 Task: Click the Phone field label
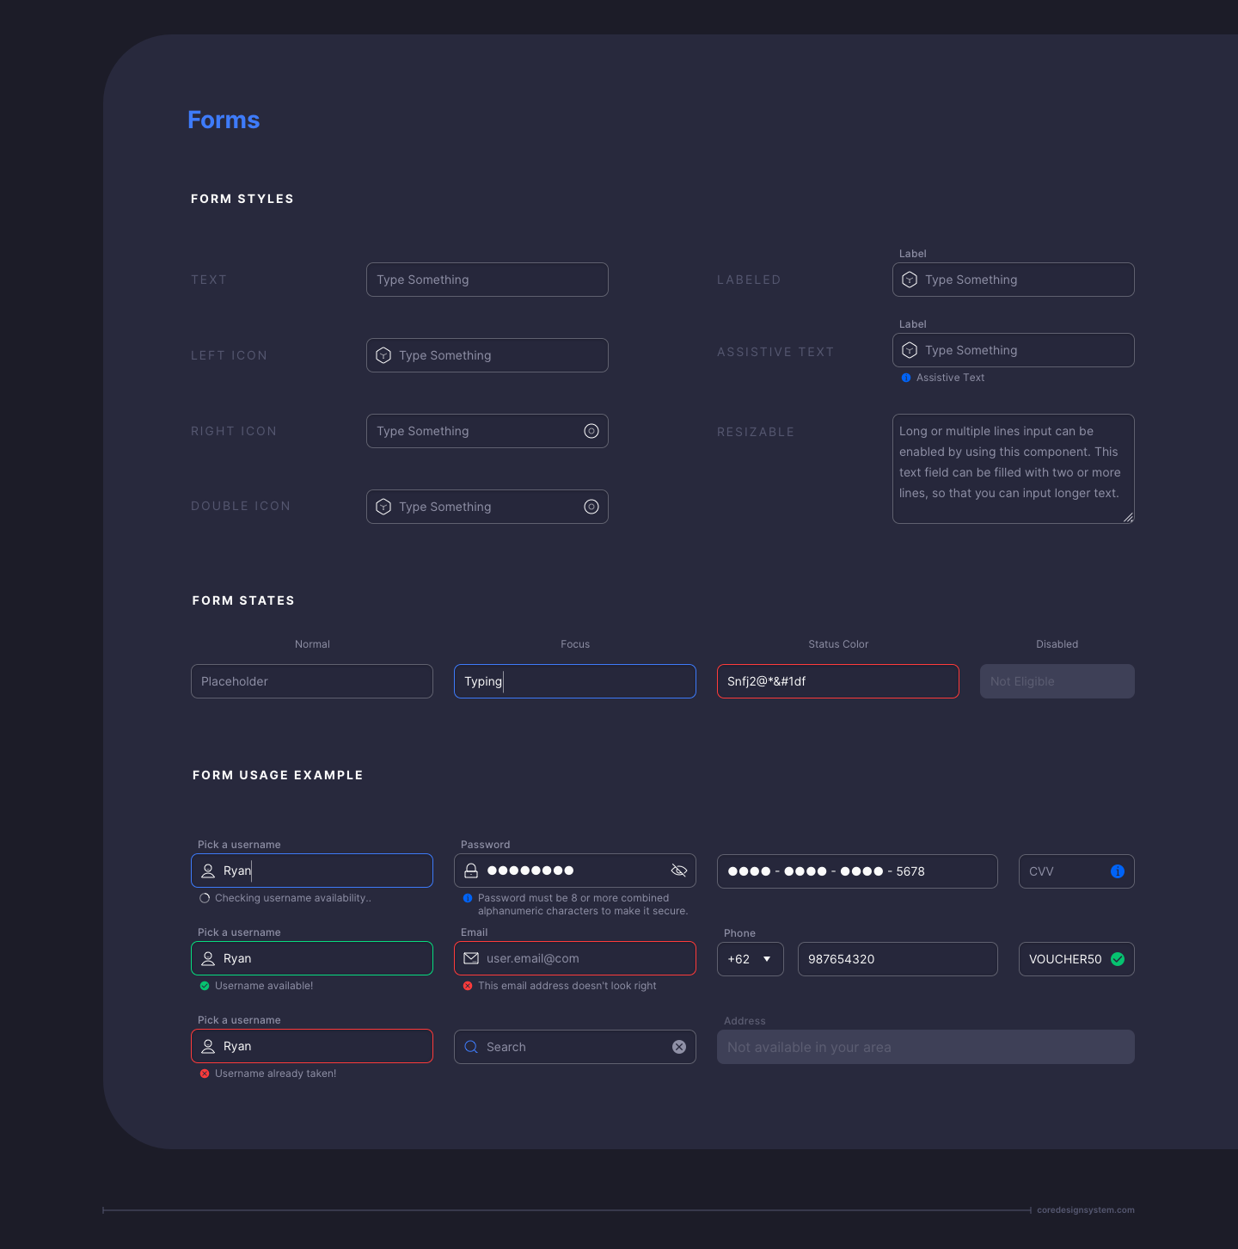[x=739, y=933]
